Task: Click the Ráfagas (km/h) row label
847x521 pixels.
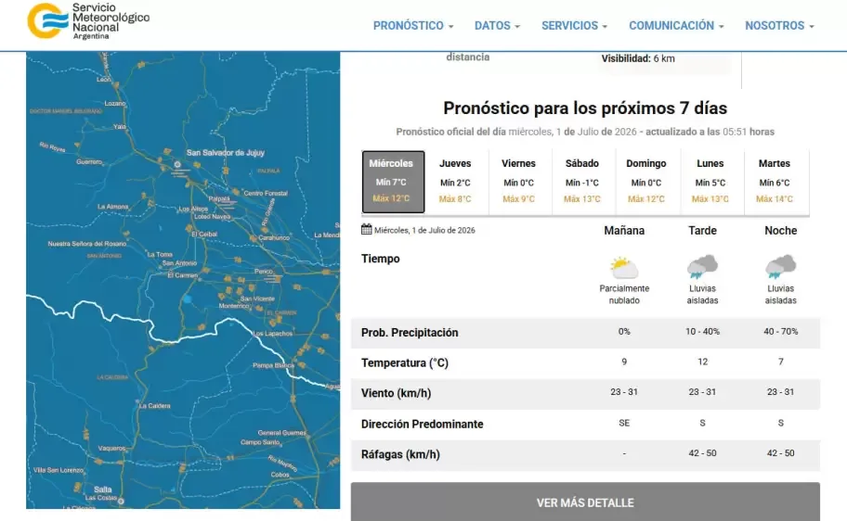Action: click(400, 454)
